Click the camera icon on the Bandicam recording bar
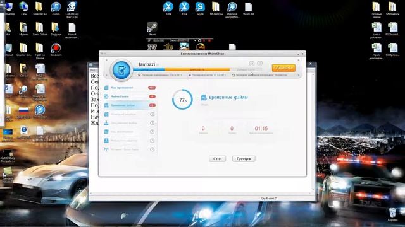405x227 pixels. tap(199, 40)
